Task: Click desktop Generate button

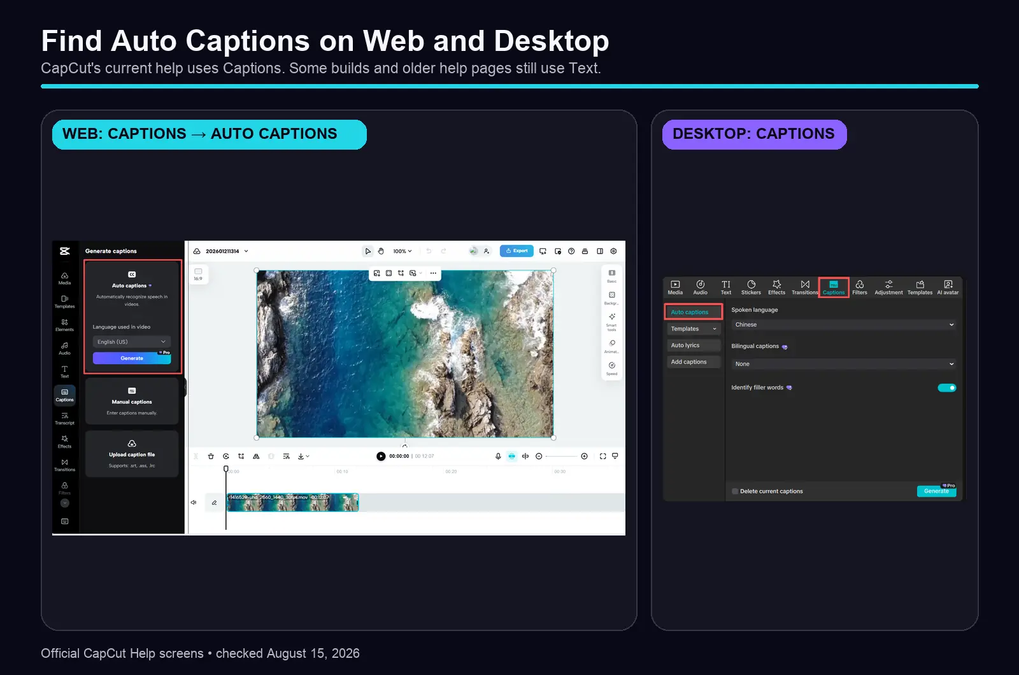Action: [x=936, y=491]
